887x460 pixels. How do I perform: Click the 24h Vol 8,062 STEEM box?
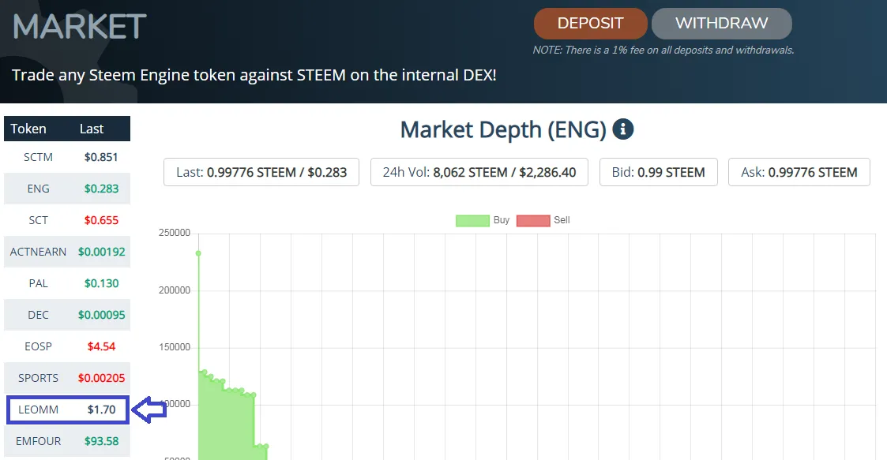(x=479, y=172)
